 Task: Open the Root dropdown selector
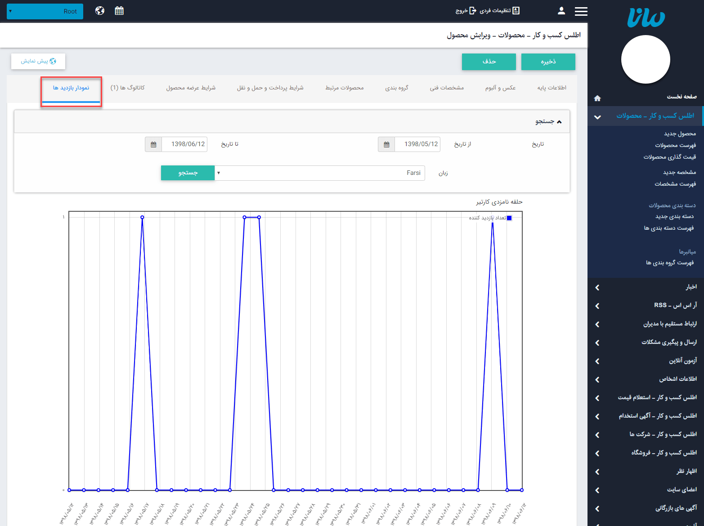click(x=45, y=11)
